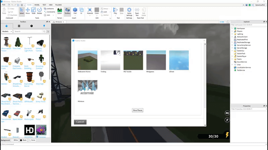Open the Toolbox Inventory grid tab

coord(19,26)
